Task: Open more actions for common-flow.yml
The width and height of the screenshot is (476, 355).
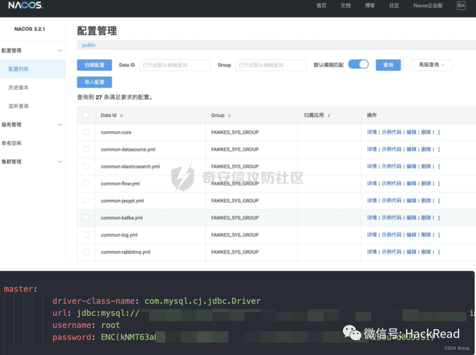Action: pos(439,184)
